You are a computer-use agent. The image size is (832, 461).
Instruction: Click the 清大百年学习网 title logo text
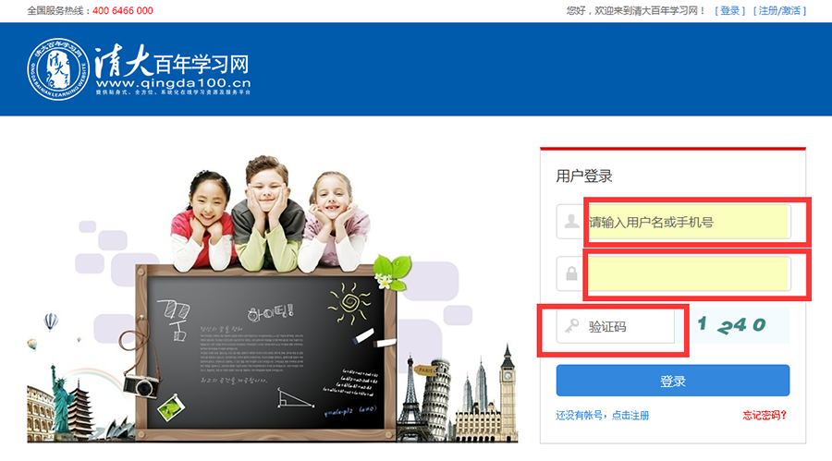click(173, 63)
